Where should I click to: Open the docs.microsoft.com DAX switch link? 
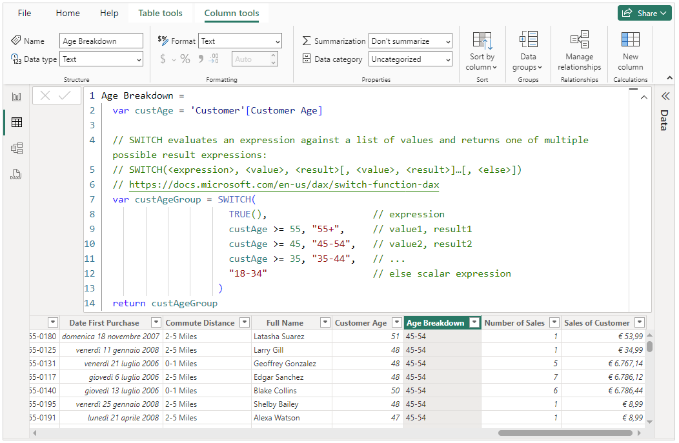click(x=284, y=184)
